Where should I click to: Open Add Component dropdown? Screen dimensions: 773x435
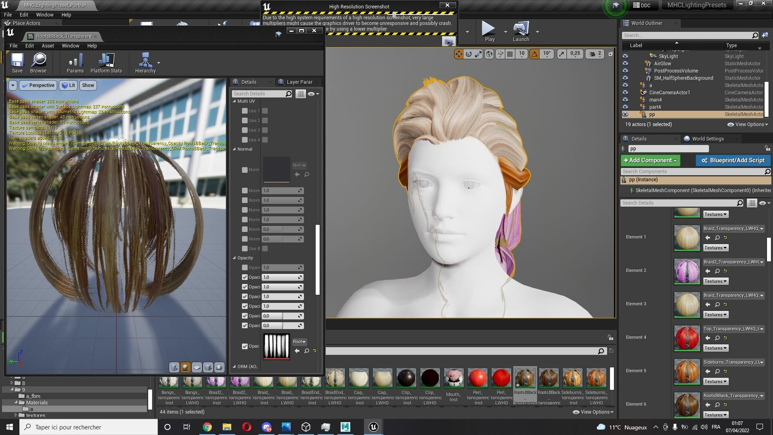(x=650, y=160)
